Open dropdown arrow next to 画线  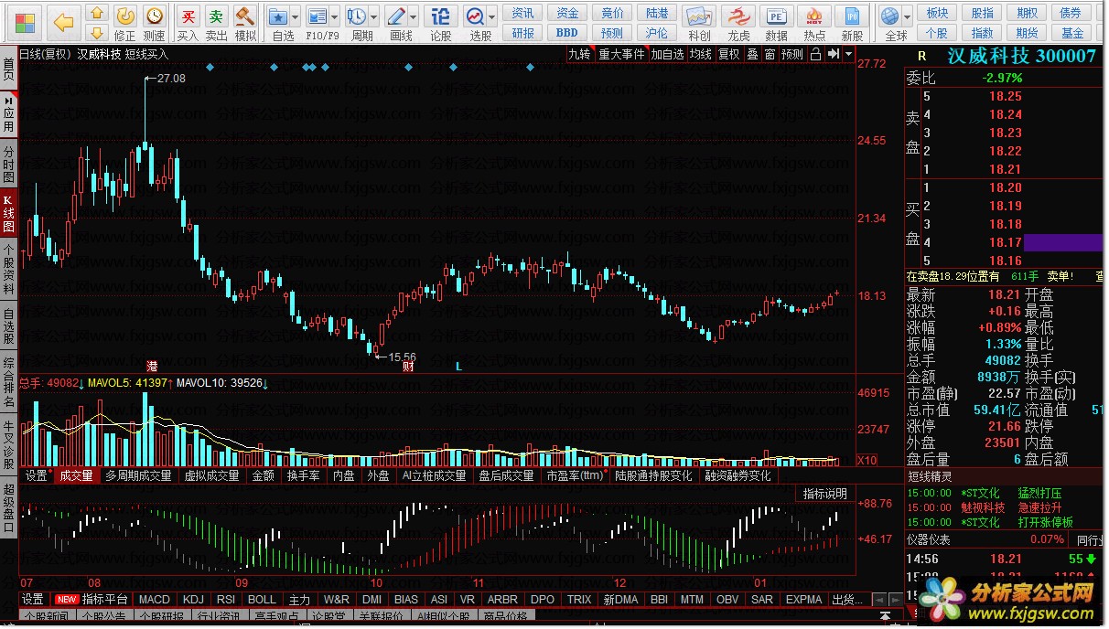click(x=413, y=16)
